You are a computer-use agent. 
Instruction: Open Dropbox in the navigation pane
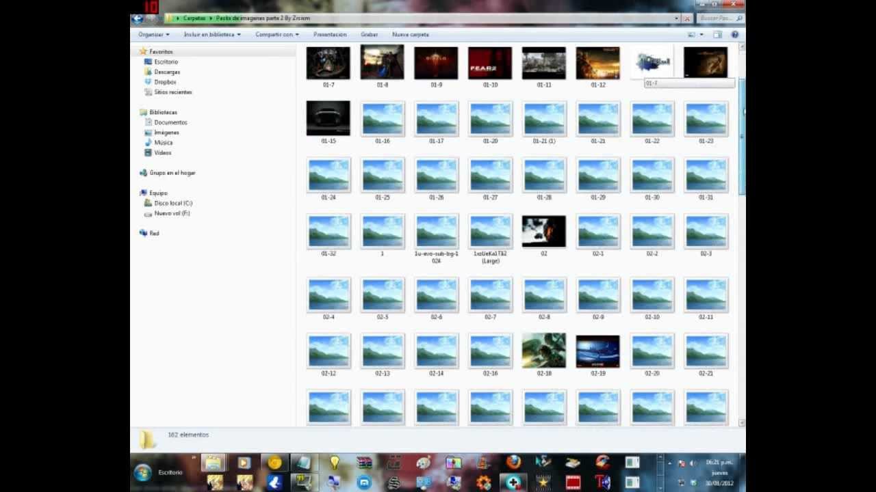[165, 82]
